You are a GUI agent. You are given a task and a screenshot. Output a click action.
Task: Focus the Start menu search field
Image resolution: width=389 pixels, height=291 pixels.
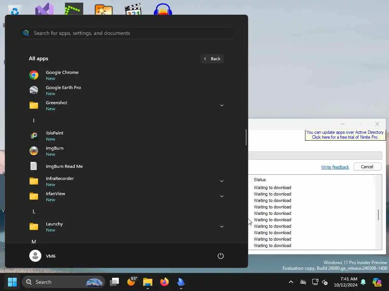point(127,33)
